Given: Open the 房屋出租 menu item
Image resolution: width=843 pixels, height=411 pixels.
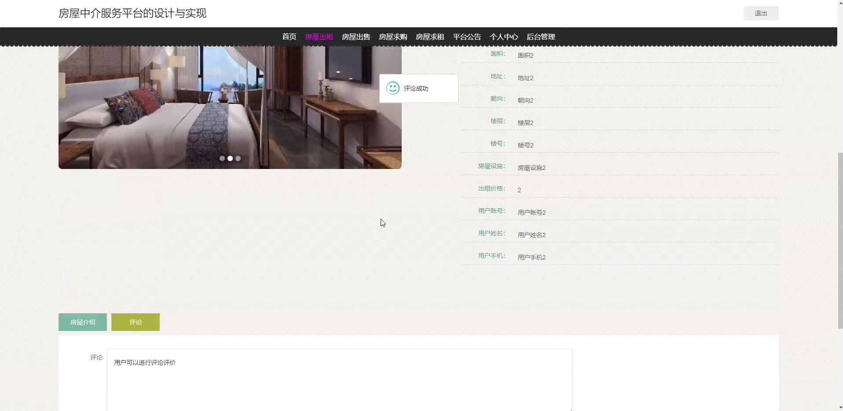Looking at the screenshot, I should (319, 37).
